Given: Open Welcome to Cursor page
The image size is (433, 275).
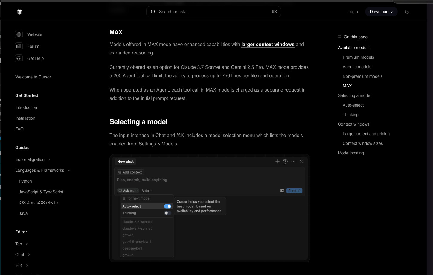Looking at the screenshot, I should (x=33, y=77).
